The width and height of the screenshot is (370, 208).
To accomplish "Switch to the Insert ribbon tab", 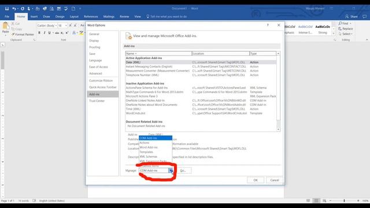I will point(34,17).
